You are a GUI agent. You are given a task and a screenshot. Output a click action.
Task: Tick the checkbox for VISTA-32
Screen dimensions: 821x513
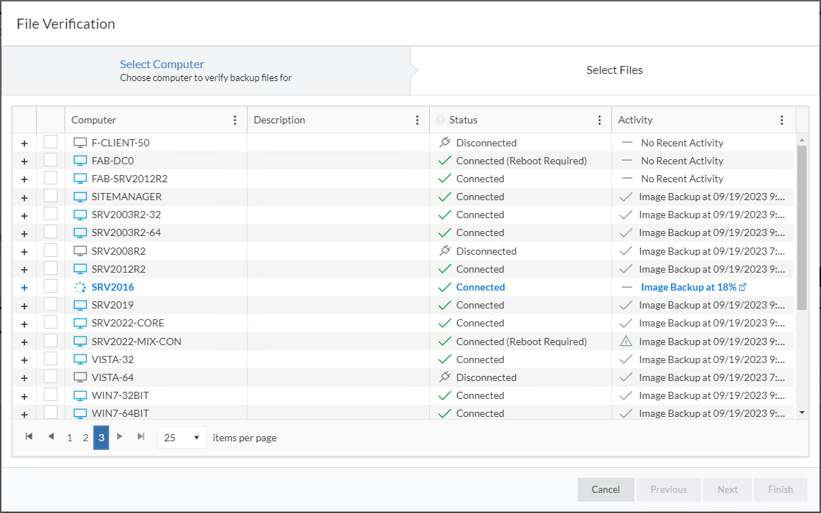[50, 359]
